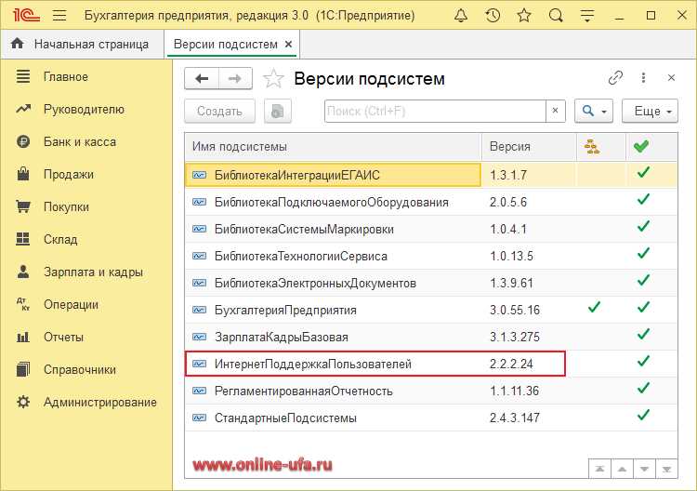The image size is (697, 491).
Task: Click hierarchy checkmark in БухгалтерияПредприятия row
Action: [595, 307]
